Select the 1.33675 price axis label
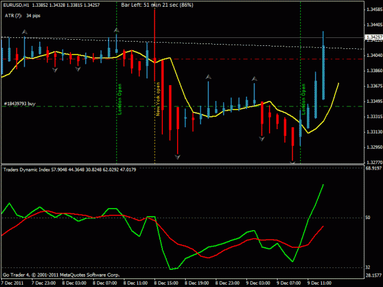 (374, 86)
